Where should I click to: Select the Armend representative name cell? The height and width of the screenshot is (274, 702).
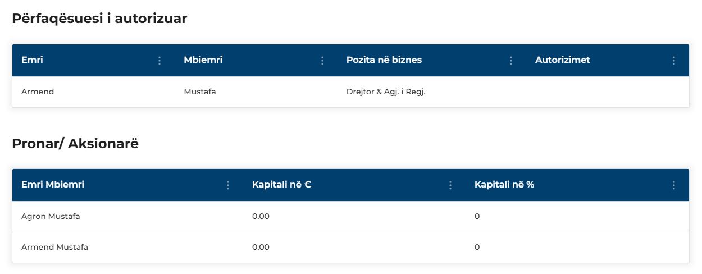pyautogui.click(x=38, y=92)
